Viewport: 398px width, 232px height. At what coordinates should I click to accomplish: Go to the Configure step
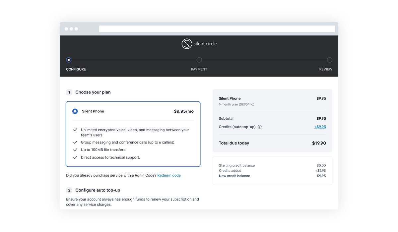pyautogui.click(x=76, y=69)
